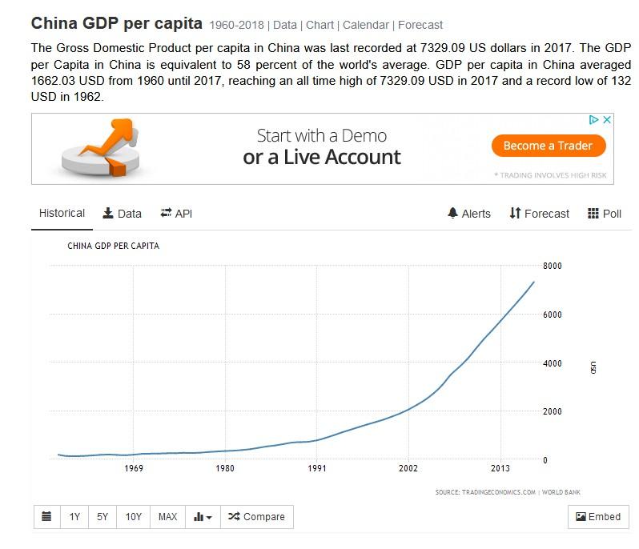This screenshot has height=549, width=639.
Task: Click the Become a Trader button
Action: tap(548, 146)
